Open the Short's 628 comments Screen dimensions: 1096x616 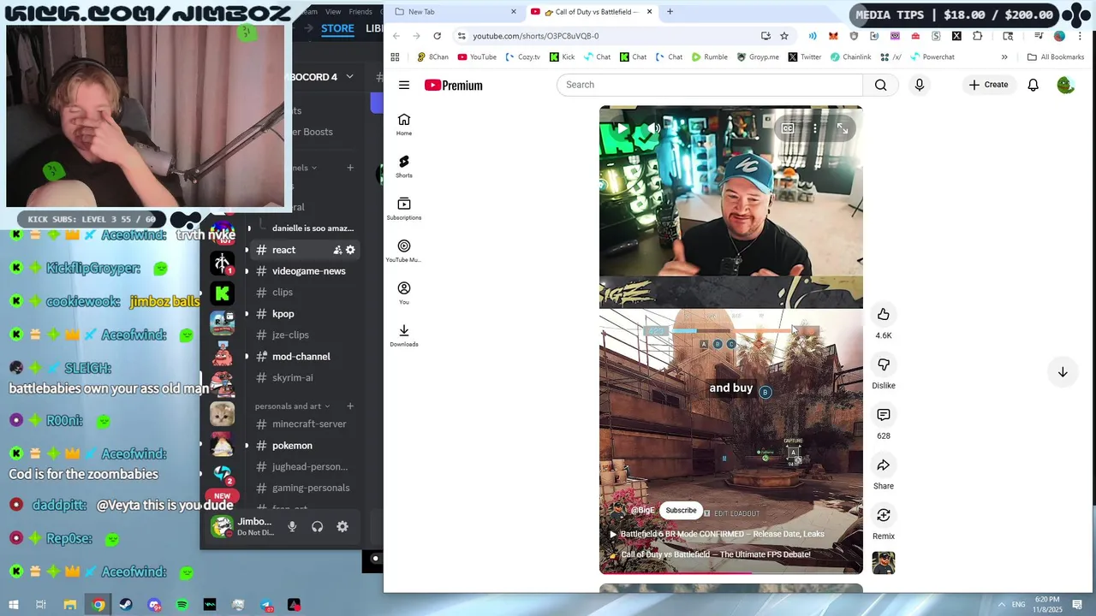tap(884, 415)
